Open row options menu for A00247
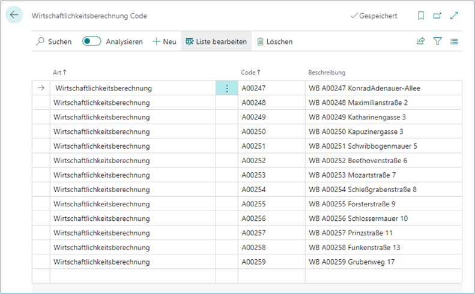The height and width of the screenshot is (294, 475). click(x=226, y=88)
